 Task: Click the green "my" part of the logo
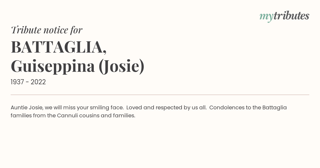(x=266, y=17)
